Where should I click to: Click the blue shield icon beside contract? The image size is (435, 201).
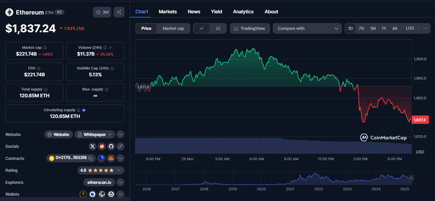pos(101,158)
